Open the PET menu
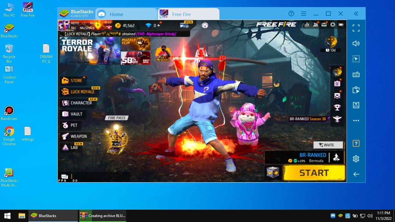This screenshot has width=395, height=222. (x=70, y=125)
